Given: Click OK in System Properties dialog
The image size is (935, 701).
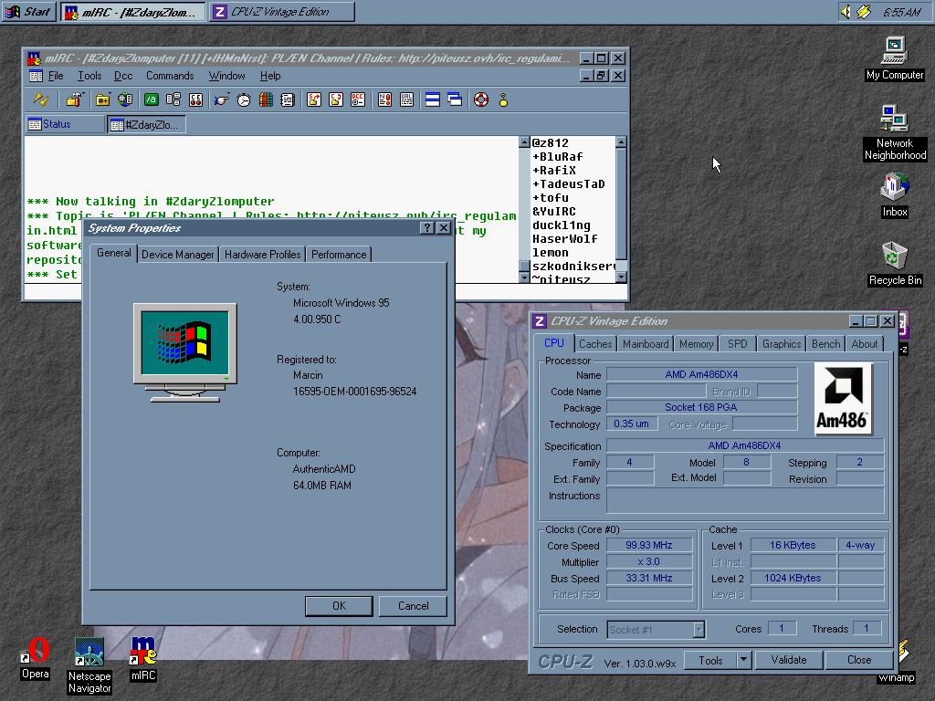Looking at the screenshot, I should [339, 606].
